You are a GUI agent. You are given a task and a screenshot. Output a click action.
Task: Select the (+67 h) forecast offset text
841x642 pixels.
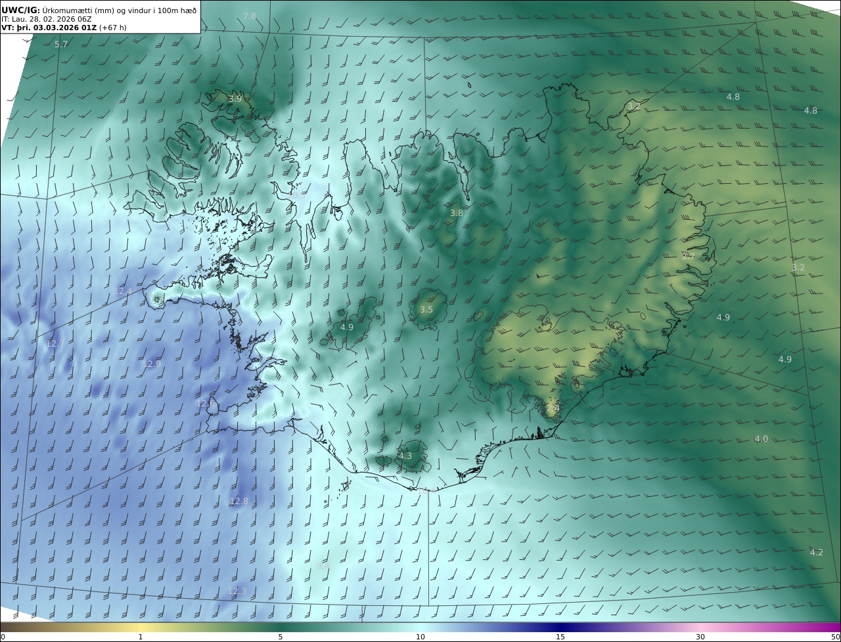point(113,28)
